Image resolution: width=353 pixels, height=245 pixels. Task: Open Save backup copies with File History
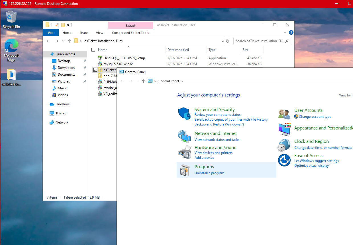pos(231,120)
